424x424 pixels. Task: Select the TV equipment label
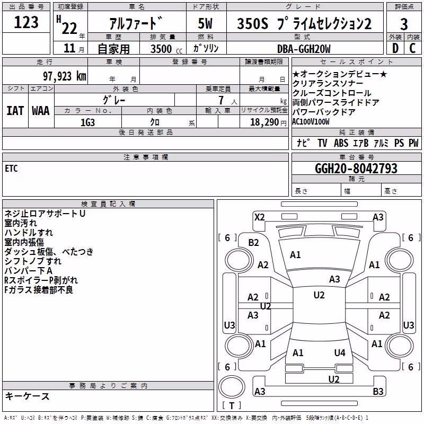click(322, 143)
